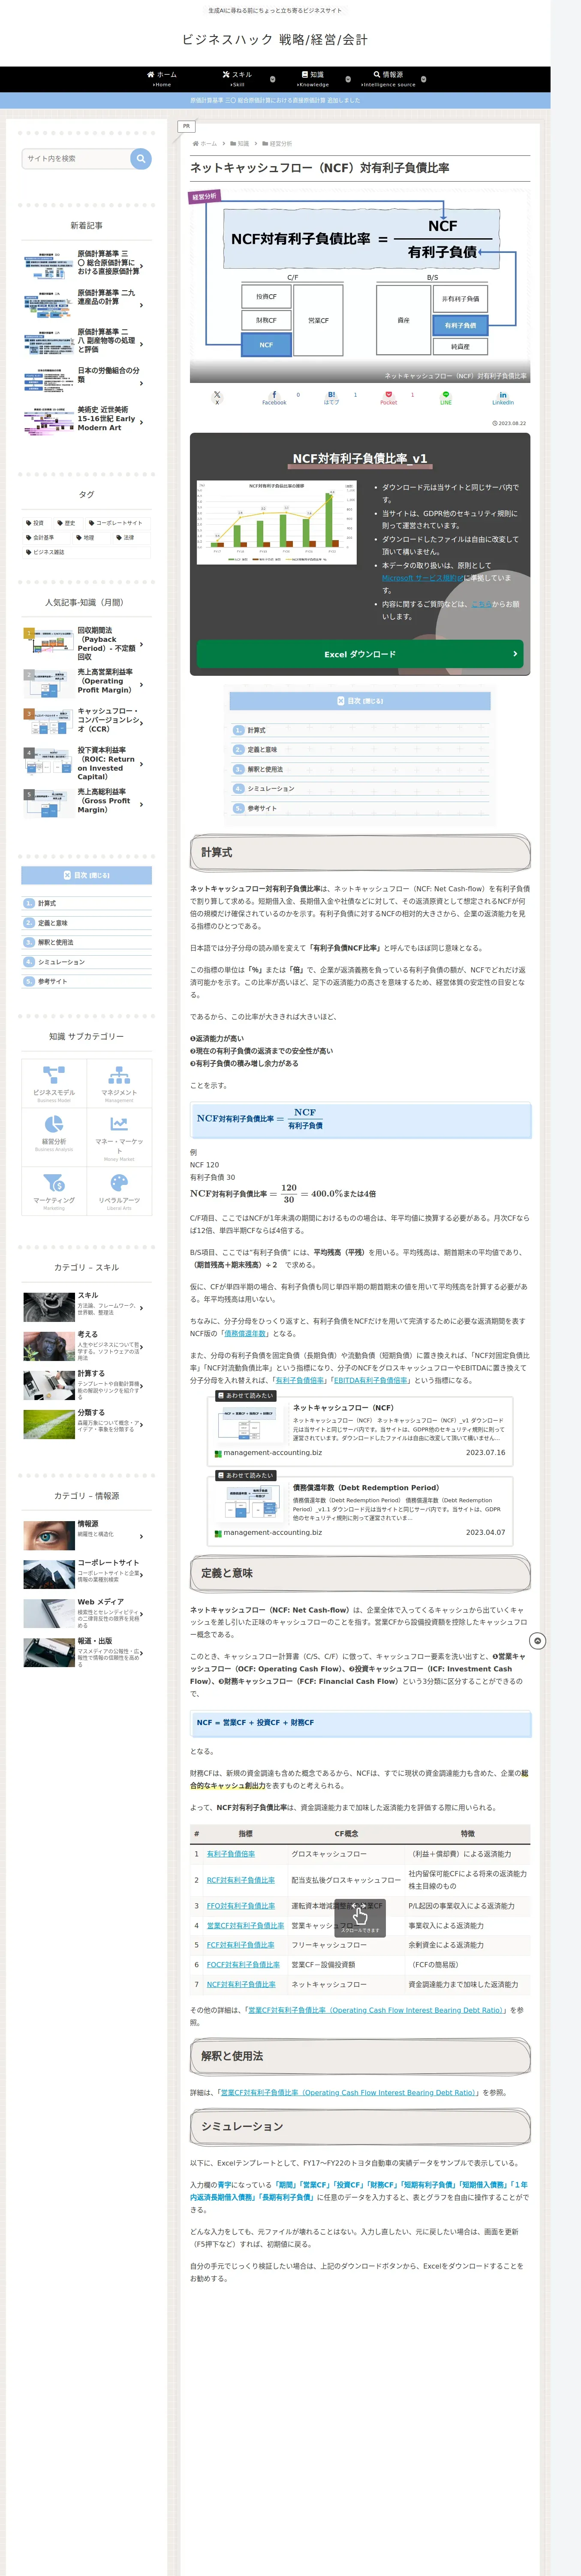Open the ホーム menu item
This screenshot has width=581, height=2576.
pos(162,79)
